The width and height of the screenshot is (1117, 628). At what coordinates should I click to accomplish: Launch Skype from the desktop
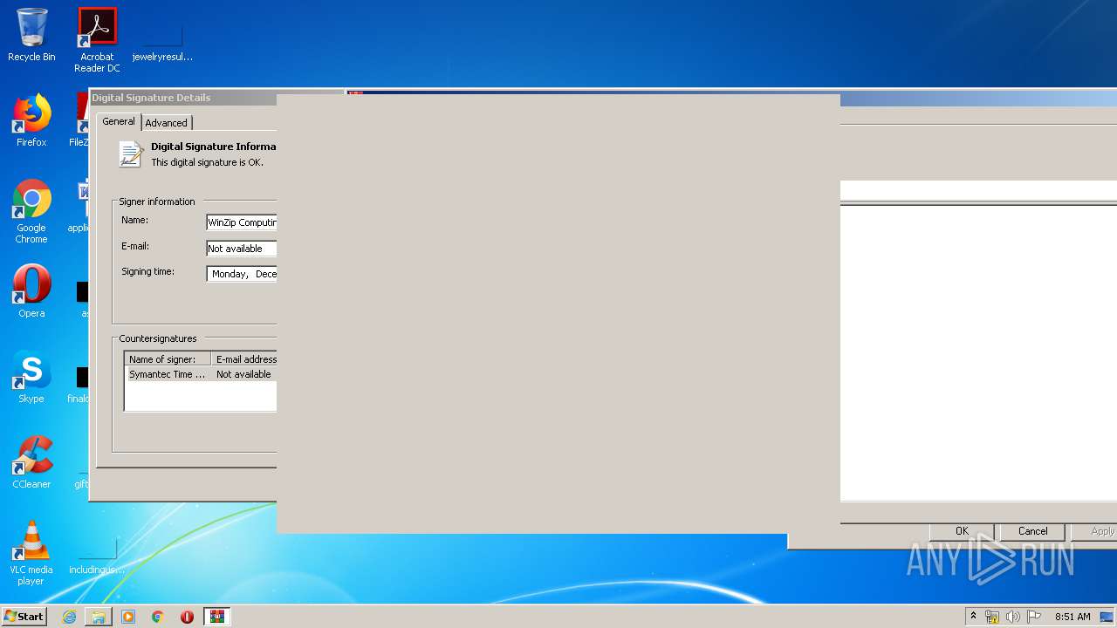click(x=31, y=377)
